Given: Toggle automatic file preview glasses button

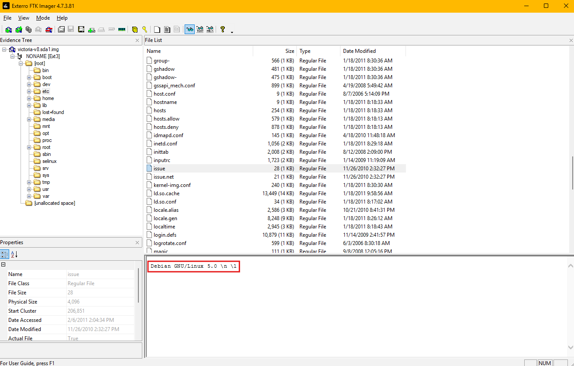Looking at the screenshot, I should (189, 30).
